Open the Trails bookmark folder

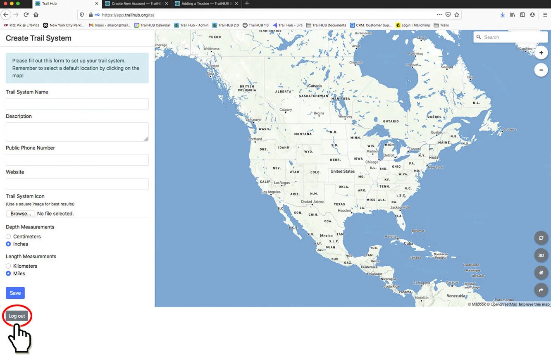[441, 25]
